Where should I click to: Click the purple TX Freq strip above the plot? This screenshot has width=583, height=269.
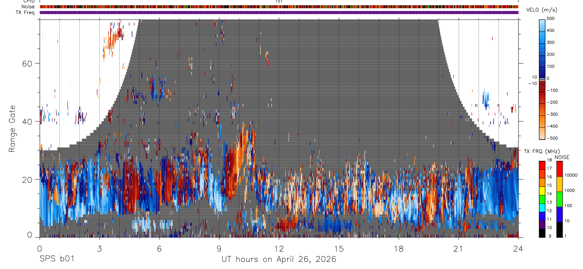279,12
